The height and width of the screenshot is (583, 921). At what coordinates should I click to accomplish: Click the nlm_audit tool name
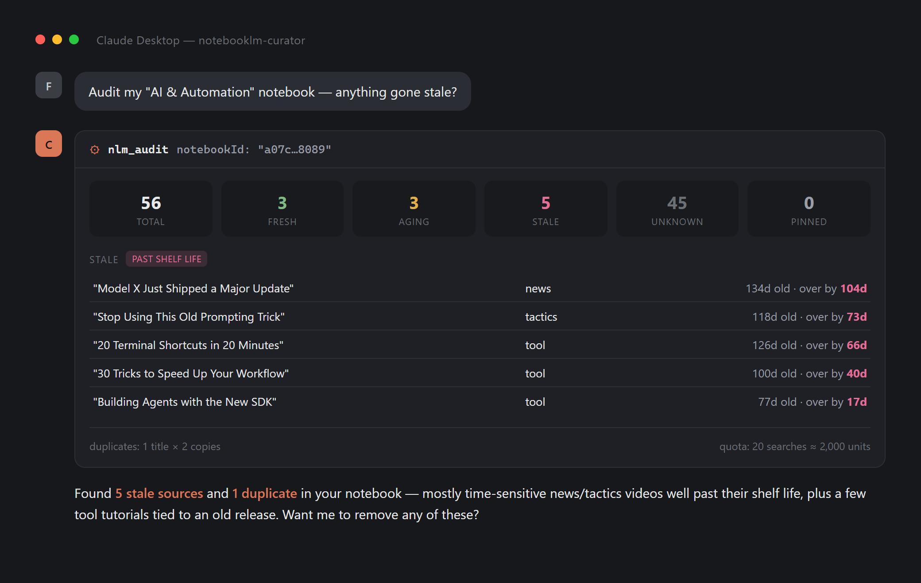[x=138, y=150]
